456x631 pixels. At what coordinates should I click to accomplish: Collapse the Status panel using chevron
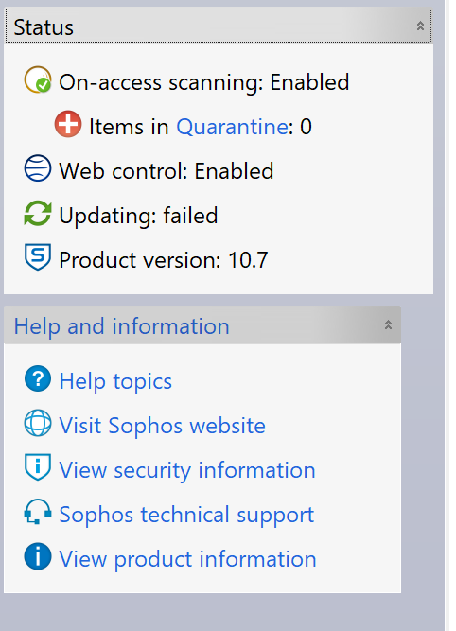420,26
